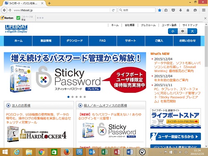Viewport: 208px width, 156px height.
Task: Open the Zinstall WinWin news item
Action: 177,67
